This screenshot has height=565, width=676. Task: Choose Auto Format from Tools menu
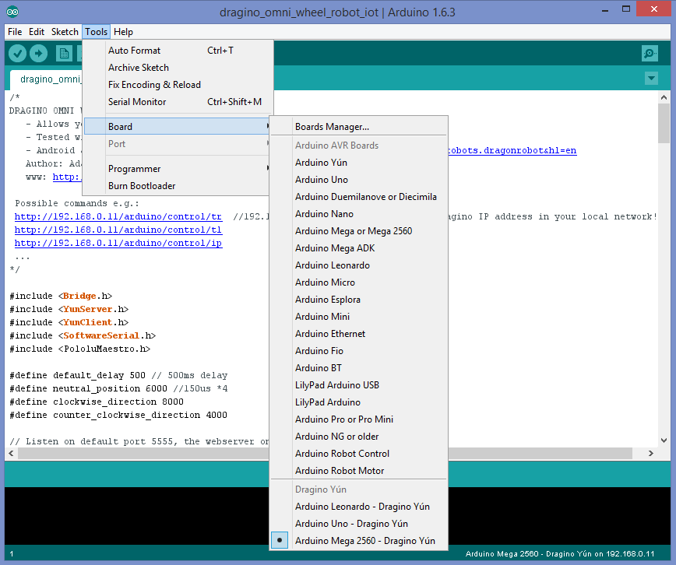tap(132, 50)
